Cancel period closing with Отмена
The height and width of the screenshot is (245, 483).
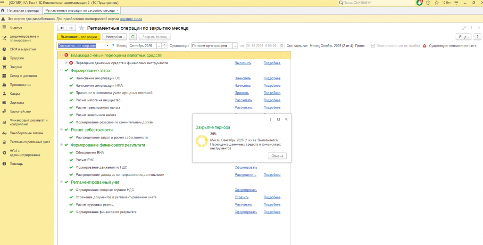click(x=277, y=156)
